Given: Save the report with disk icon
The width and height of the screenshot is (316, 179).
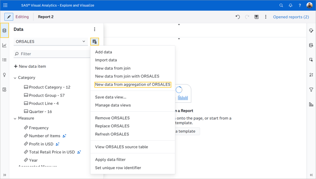Looking at the screenshot, I should click(256, 17).
